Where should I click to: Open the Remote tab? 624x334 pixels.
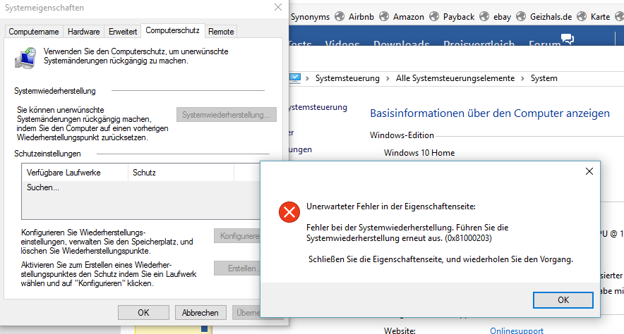point(221,32)
